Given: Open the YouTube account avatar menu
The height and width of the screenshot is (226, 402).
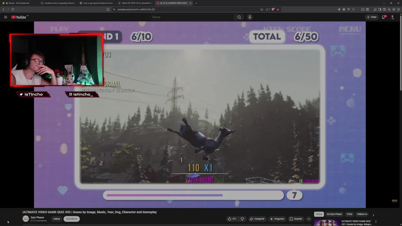Looking at the screenshot, I should click(393, 17).
